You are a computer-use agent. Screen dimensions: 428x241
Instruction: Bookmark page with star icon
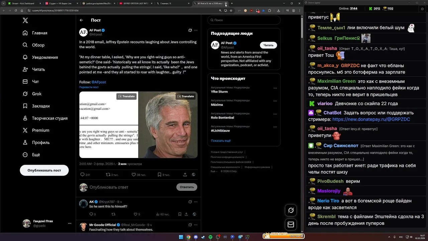(231, 11)
